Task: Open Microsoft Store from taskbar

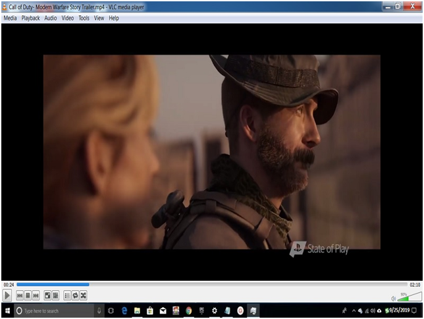Action: [150, 311]
